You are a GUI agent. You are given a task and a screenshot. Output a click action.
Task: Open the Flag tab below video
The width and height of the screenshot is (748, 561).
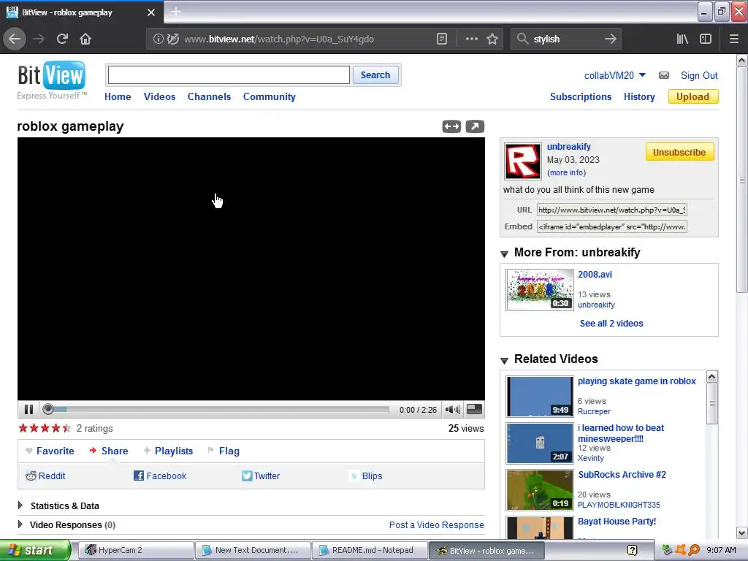[224, 451]
